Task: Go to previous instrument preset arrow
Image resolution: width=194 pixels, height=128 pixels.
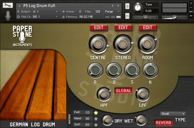Action: pos(113,6)
